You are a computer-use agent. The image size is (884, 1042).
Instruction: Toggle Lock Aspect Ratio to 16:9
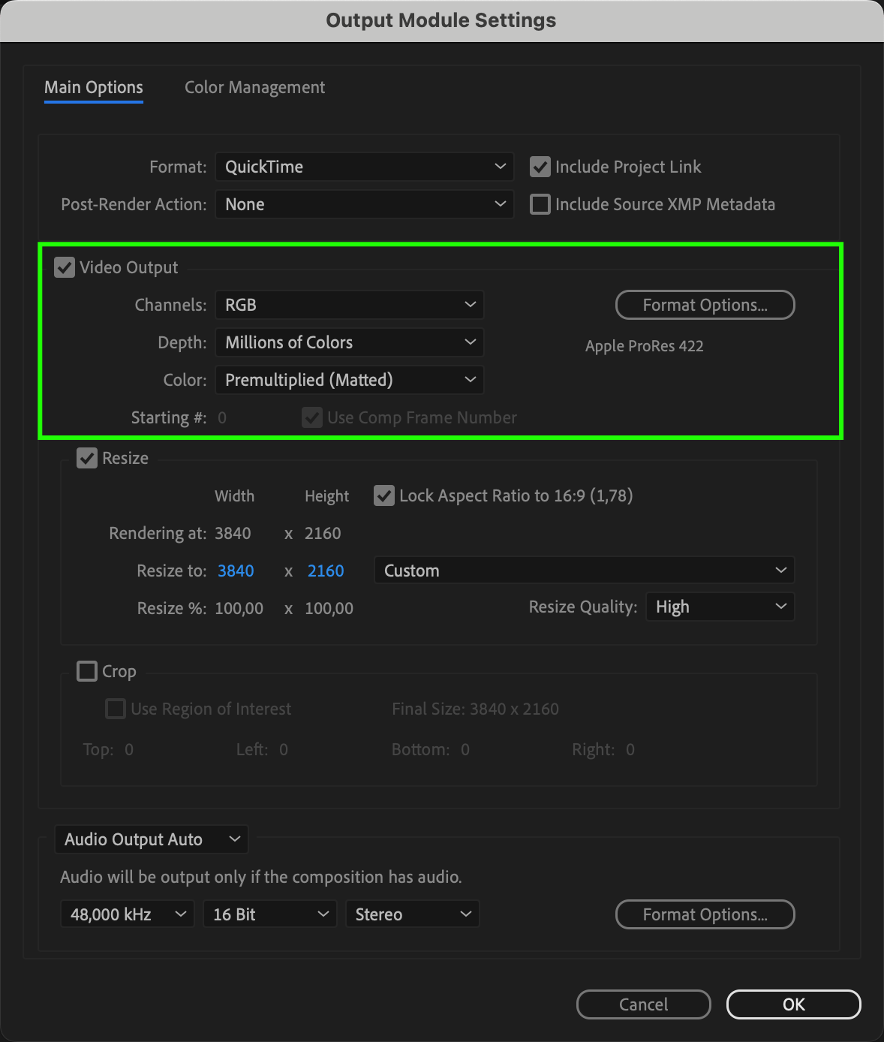[x=384, y=495]
